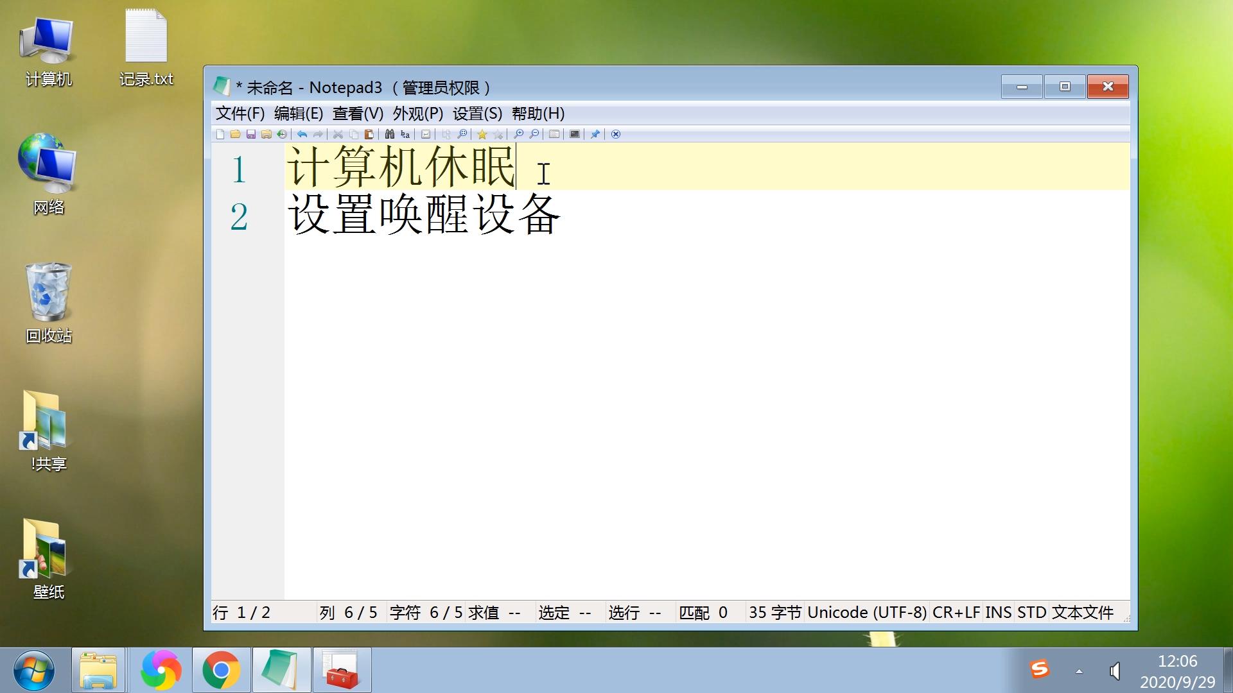Click the 文本文件 scheme status field
The width and height of the screenshot is (1233, 693).
pos(1083,613)
